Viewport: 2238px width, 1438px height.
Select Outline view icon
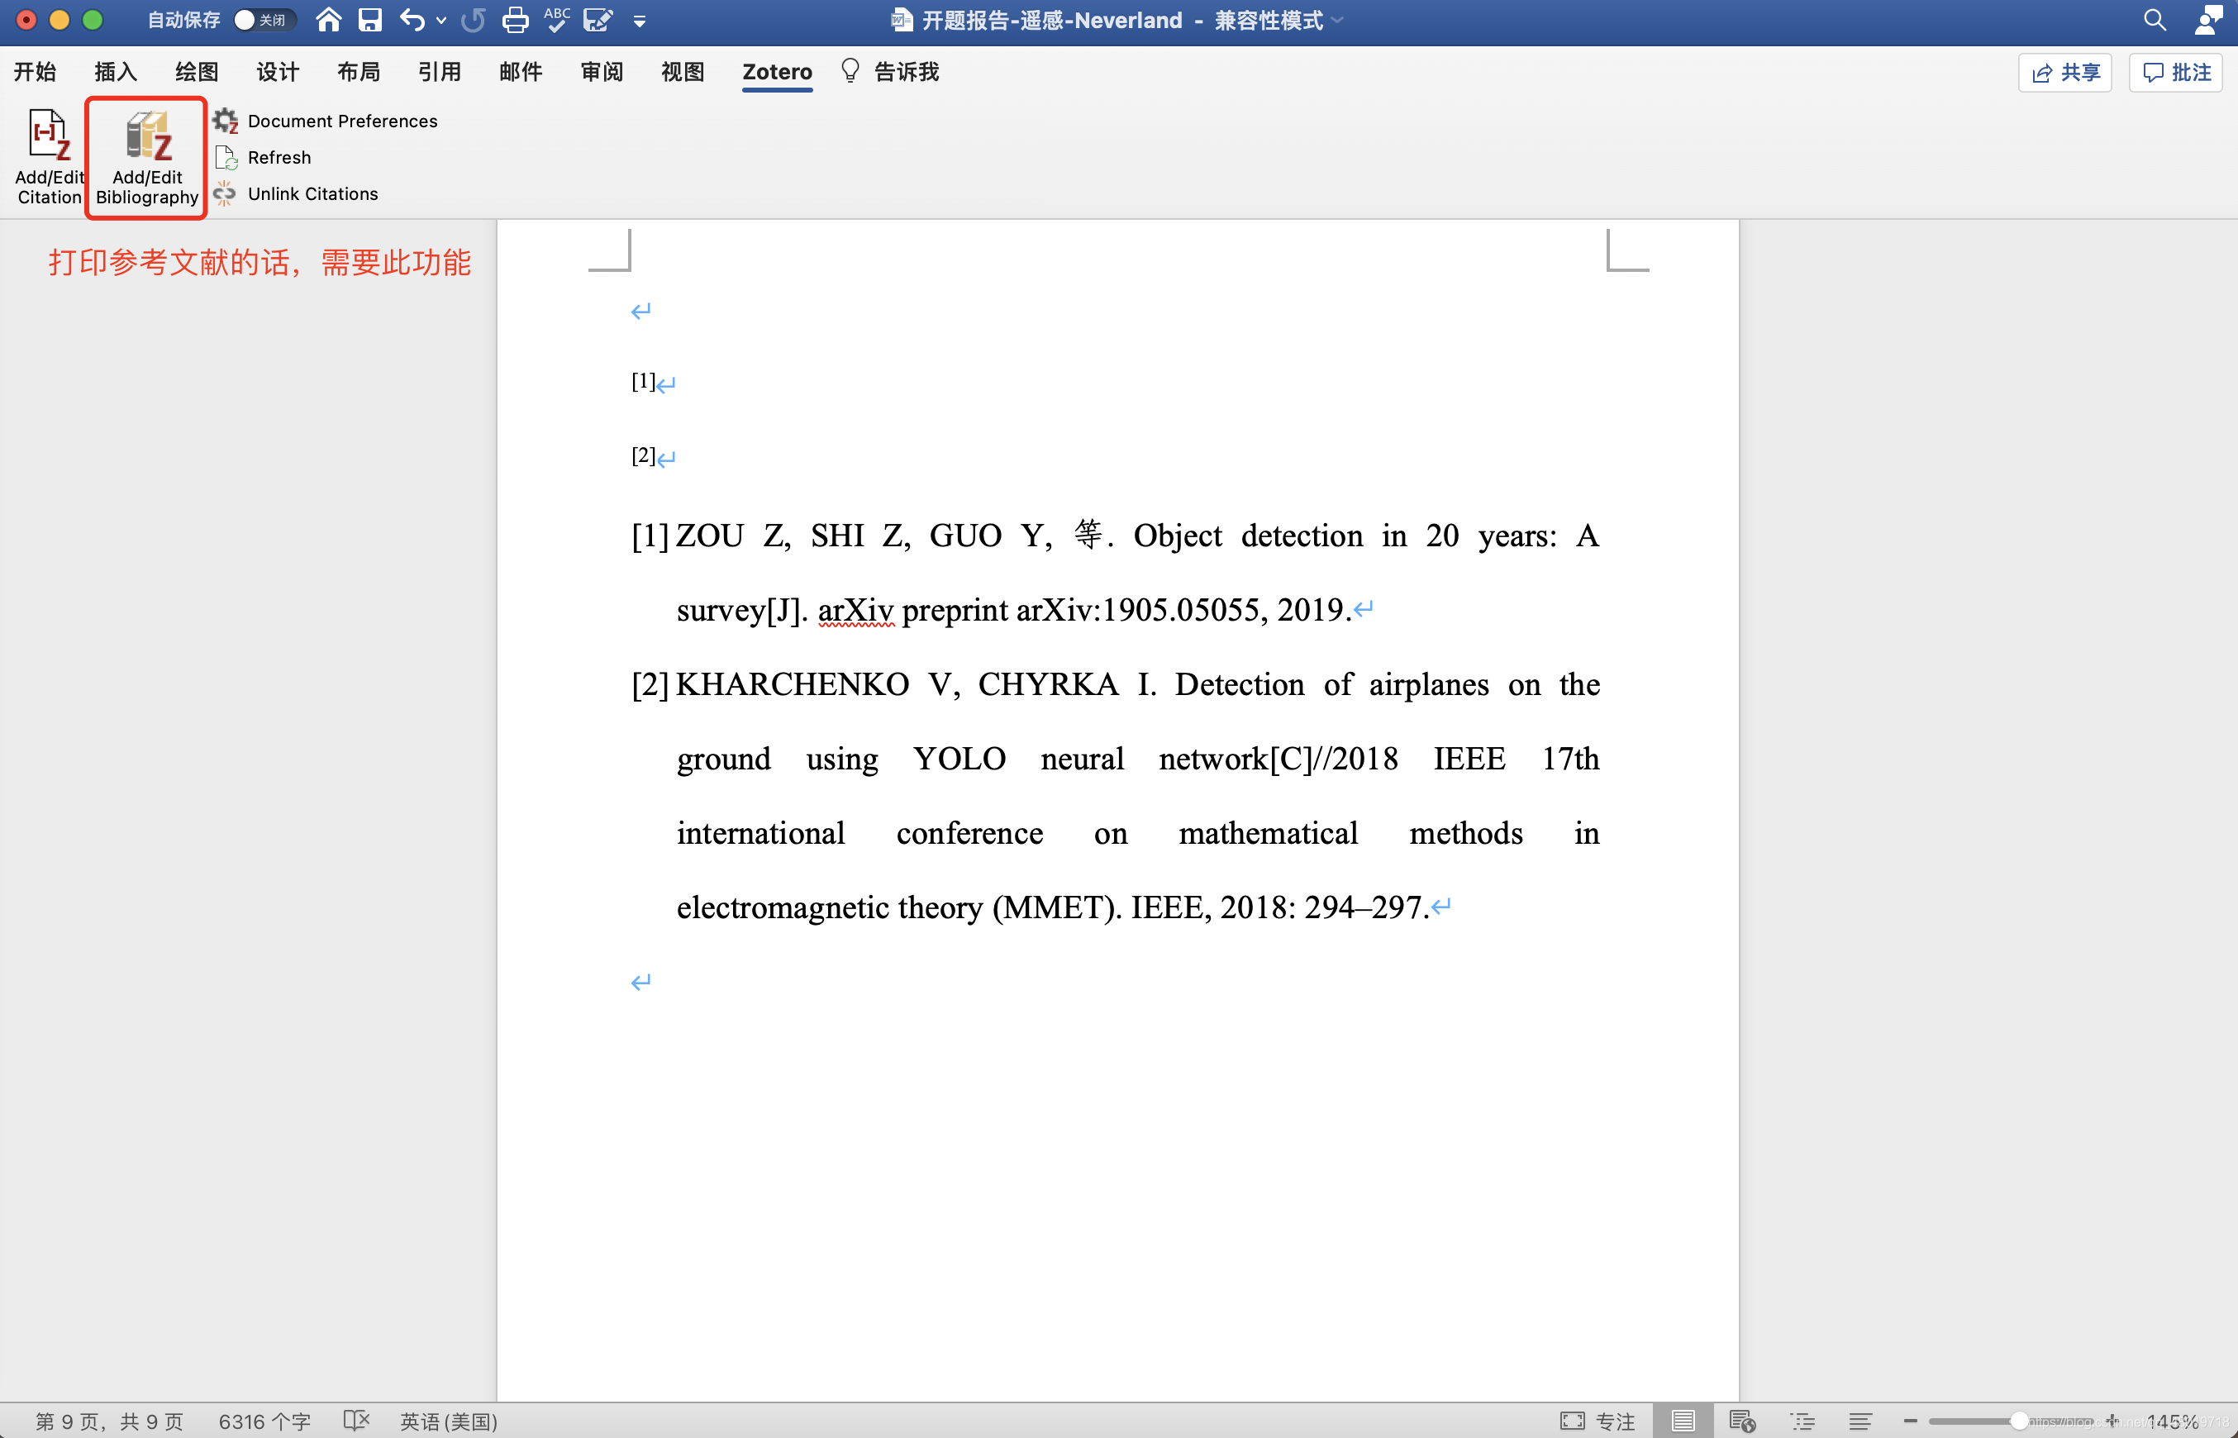coord(1802,1421)
